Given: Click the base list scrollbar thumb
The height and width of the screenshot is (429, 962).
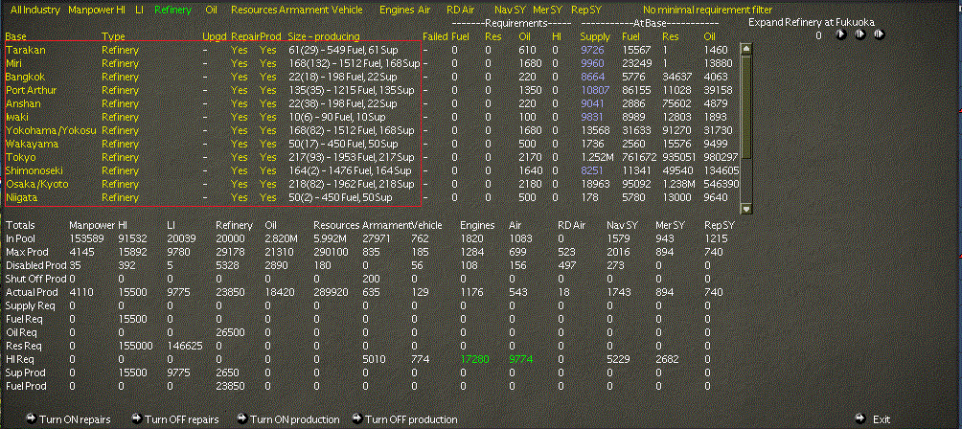Looking at the screenshot, I should [746, 106].
